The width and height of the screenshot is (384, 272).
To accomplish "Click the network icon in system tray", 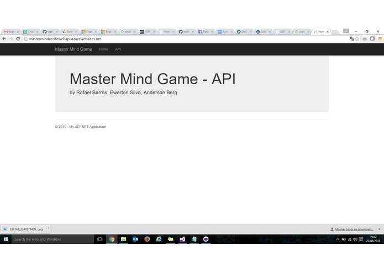I will pyautogui.click(x=350, y=239).
